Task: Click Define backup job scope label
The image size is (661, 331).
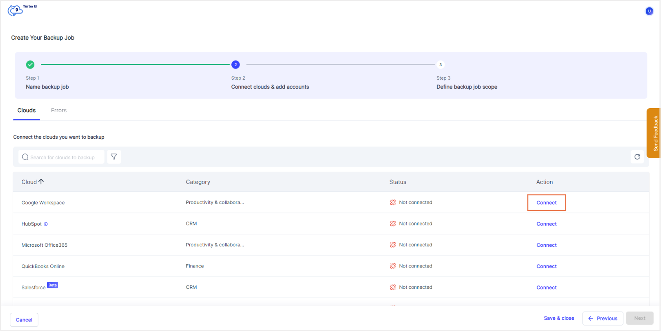Action: tap(467, 87)
